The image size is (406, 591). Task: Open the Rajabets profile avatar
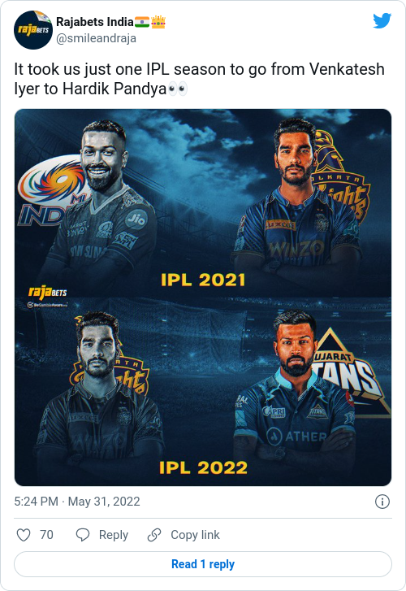click(x=33, y=30)
